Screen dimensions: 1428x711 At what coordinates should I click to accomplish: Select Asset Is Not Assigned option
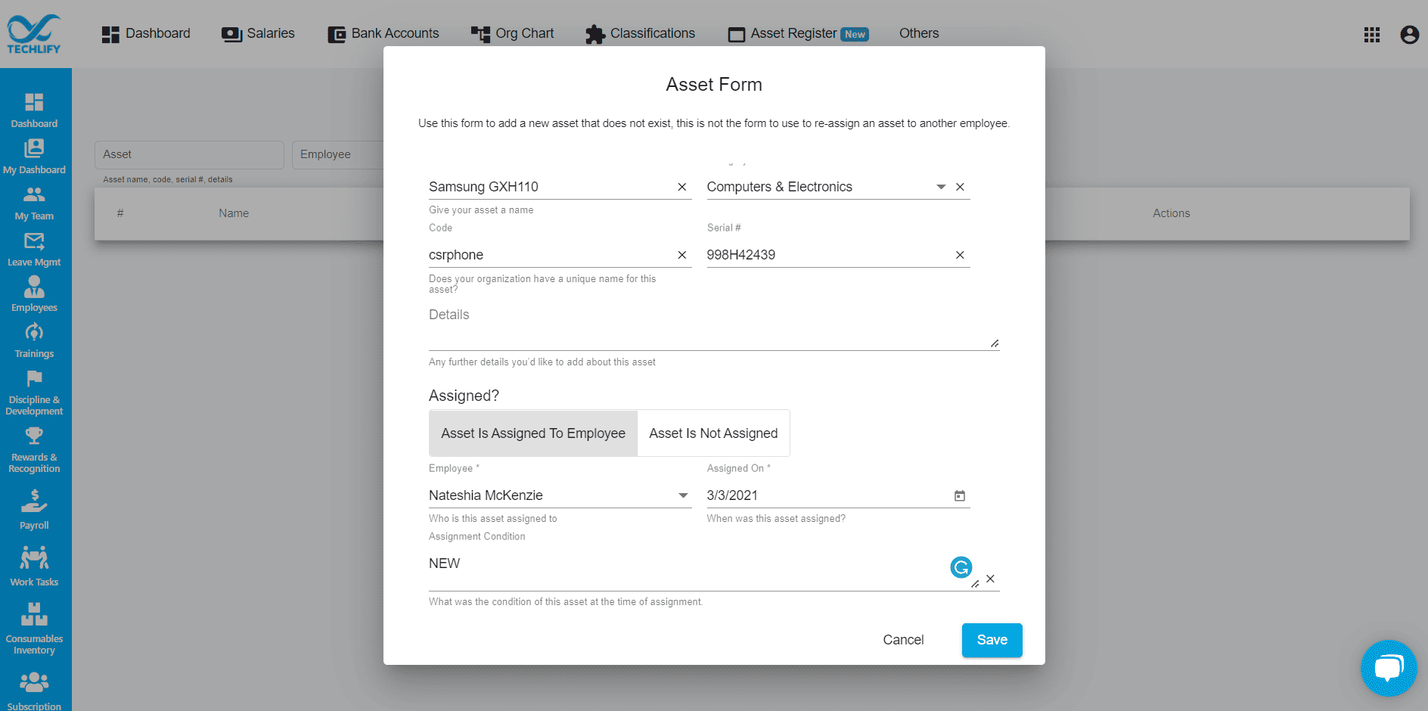[x=713, y=433]
